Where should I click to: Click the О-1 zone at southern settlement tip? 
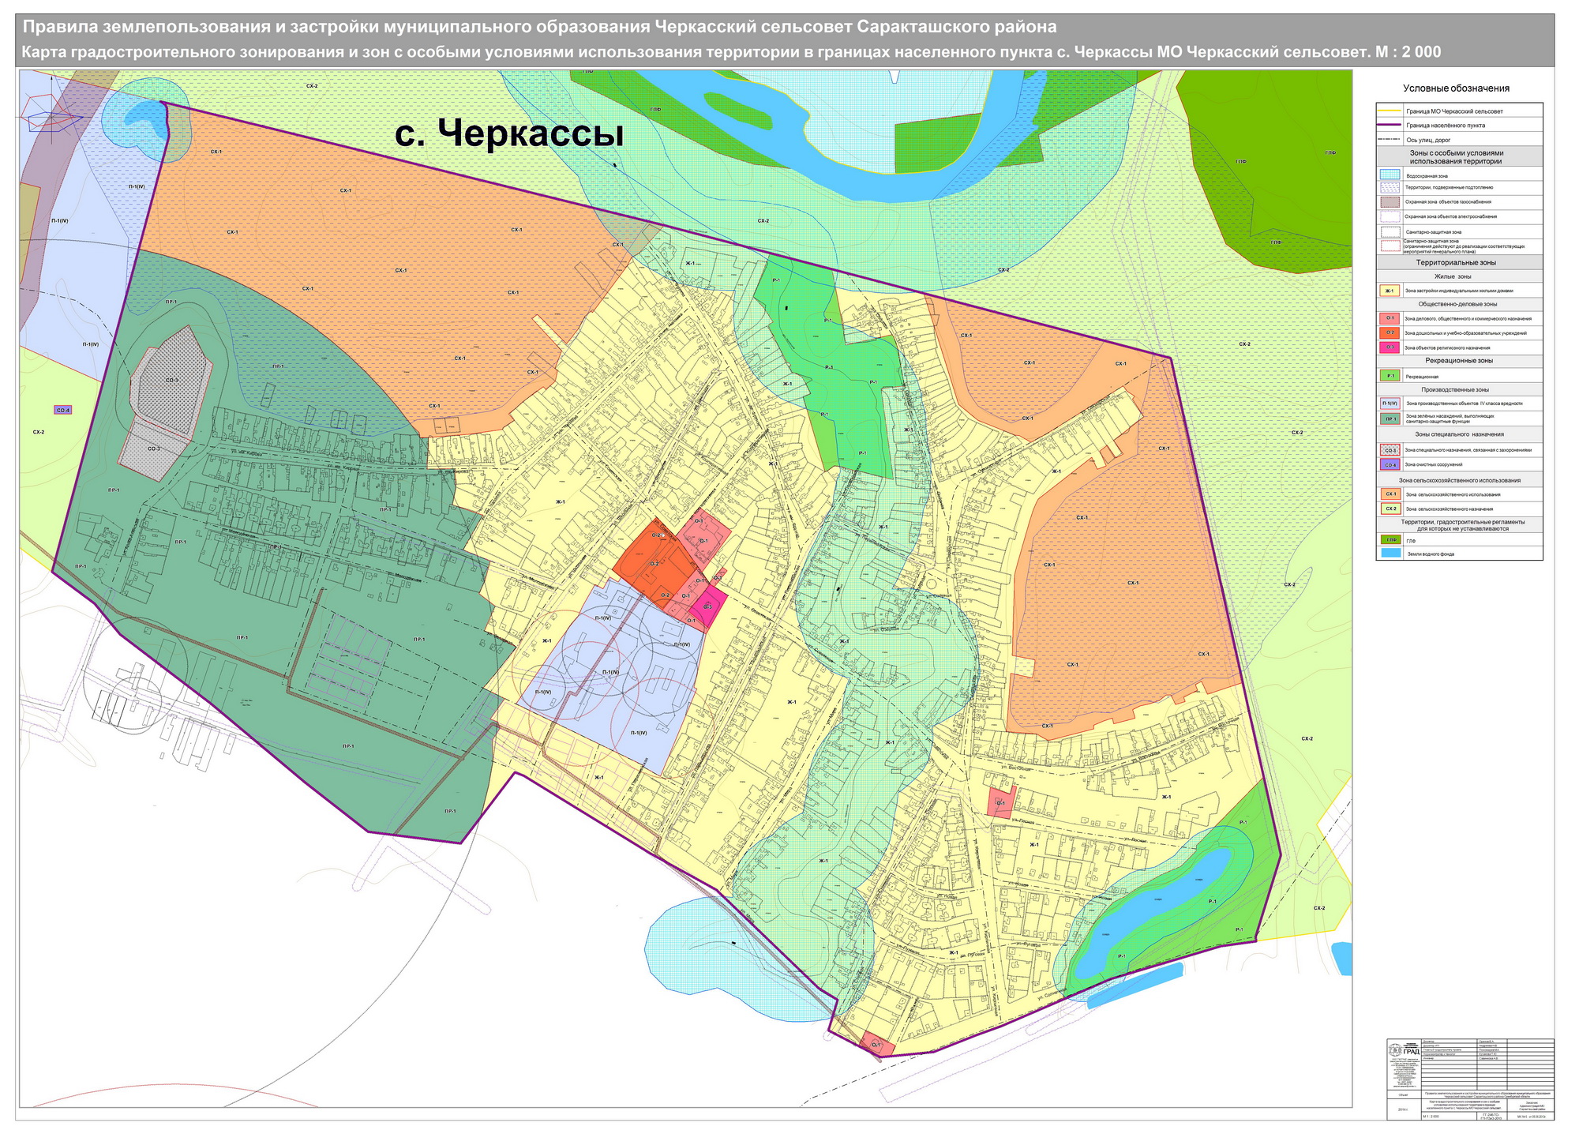[877, 1045]
